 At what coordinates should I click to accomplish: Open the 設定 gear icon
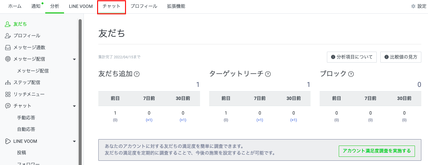coord(413,6)
